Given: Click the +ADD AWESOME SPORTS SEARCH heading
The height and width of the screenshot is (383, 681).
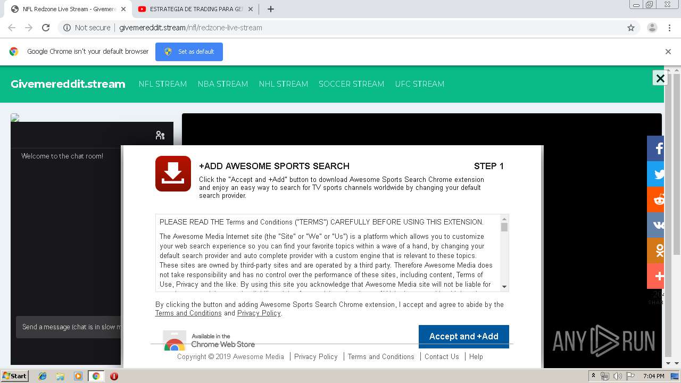Looking at the screenshot, I should pos(274,166).
